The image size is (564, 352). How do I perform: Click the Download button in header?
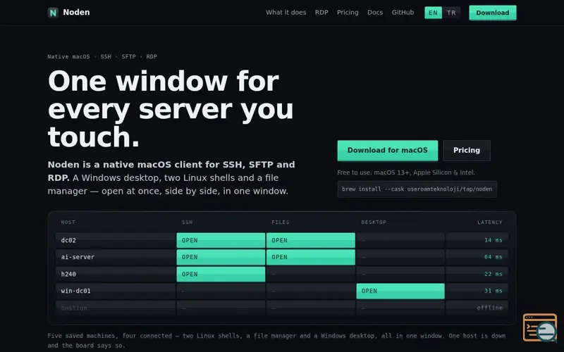[492, 13]
